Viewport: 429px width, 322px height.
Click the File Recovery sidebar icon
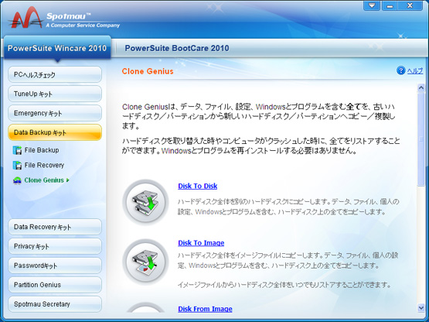point(17,165)
